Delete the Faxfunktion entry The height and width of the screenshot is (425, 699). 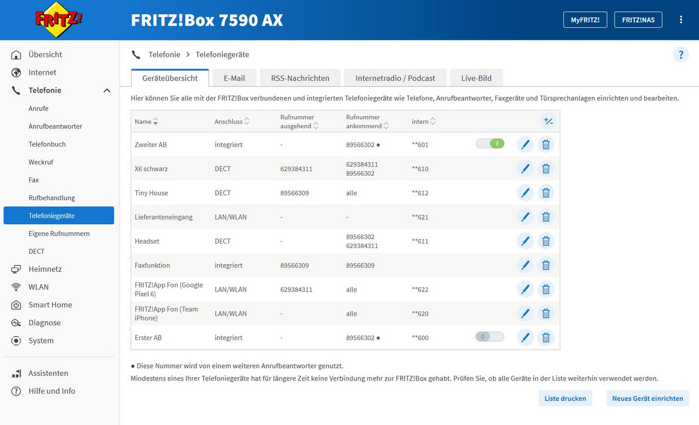[546, 265]
